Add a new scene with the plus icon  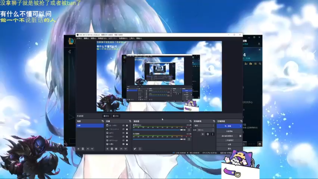(78, 149)
